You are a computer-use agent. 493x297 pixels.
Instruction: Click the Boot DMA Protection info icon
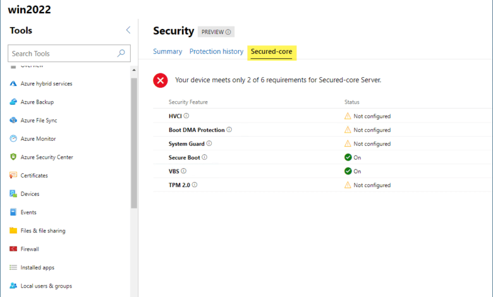pyautogui.click(x=229, y=130)
